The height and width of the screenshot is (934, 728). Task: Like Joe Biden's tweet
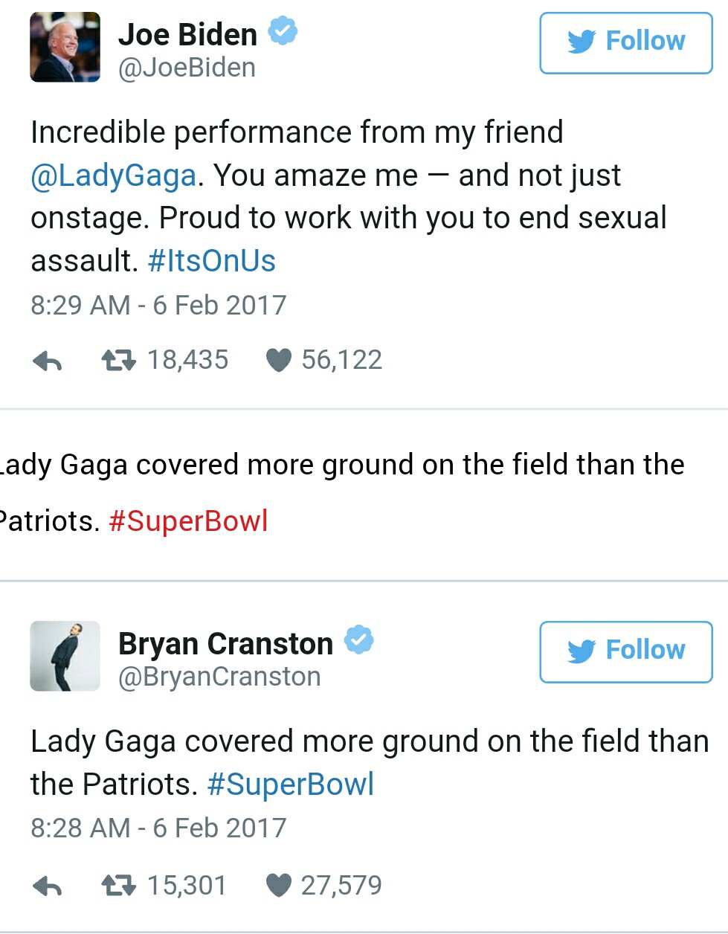click(278, 361)
